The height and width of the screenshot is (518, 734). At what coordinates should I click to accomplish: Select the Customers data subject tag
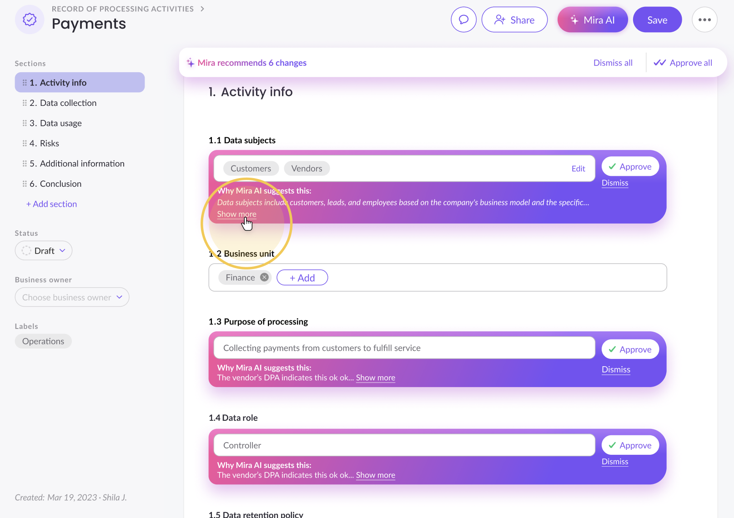[251, 169]
